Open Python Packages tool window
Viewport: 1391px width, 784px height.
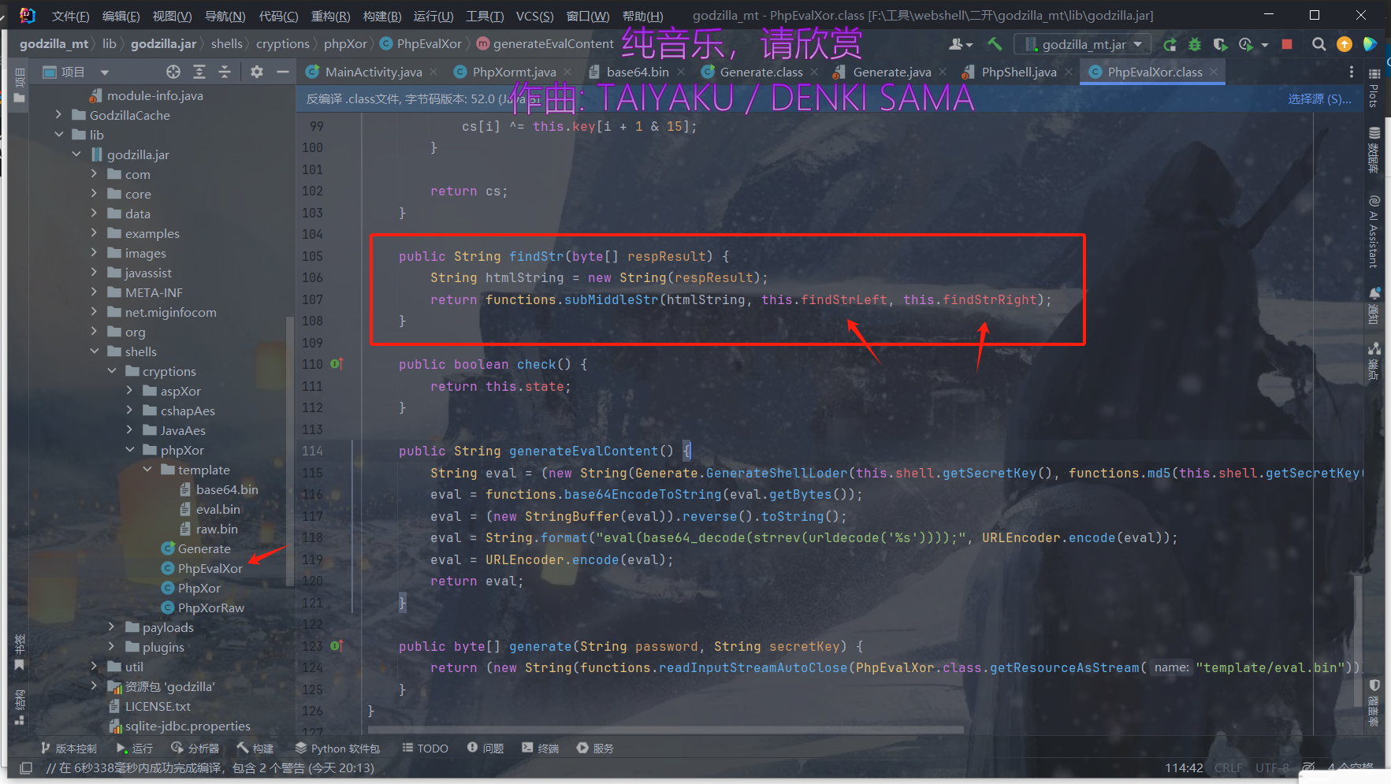click(337, 749)
